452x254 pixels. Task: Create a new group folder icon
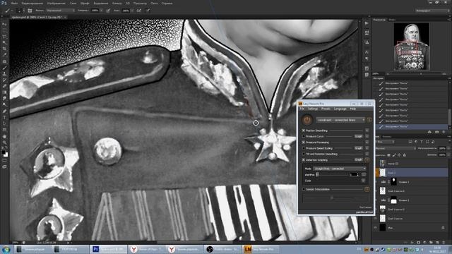click(431, 243)
